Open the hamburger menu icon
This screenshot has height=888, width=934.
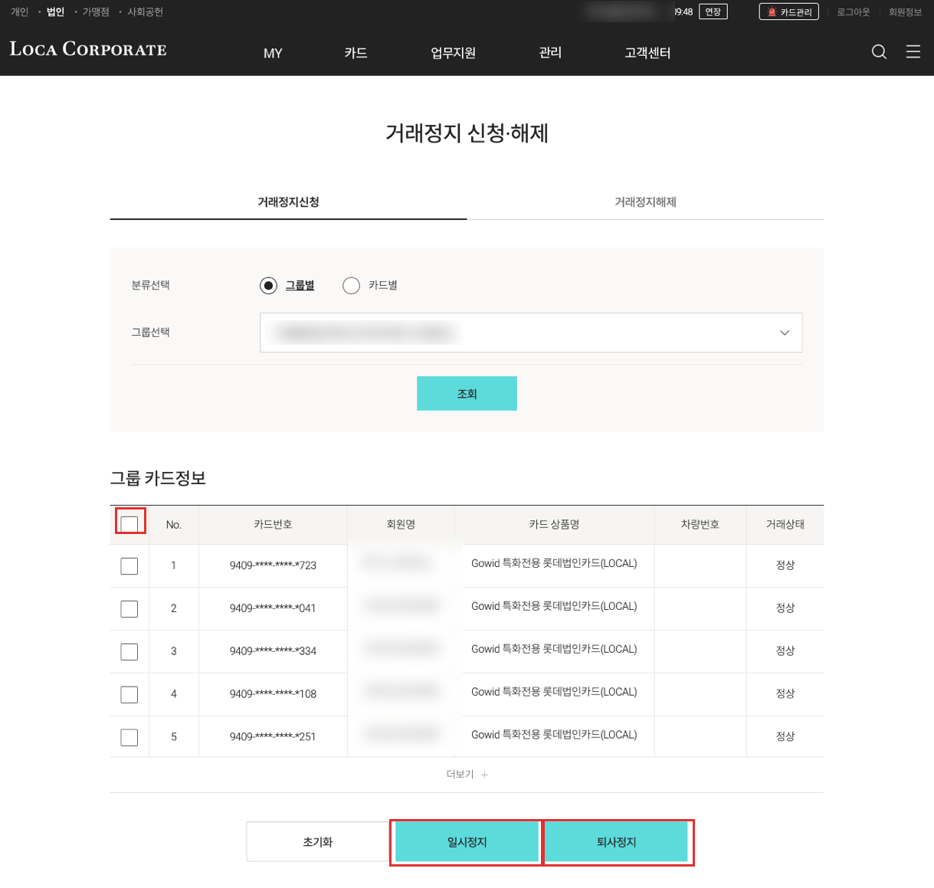click(913, 51)
